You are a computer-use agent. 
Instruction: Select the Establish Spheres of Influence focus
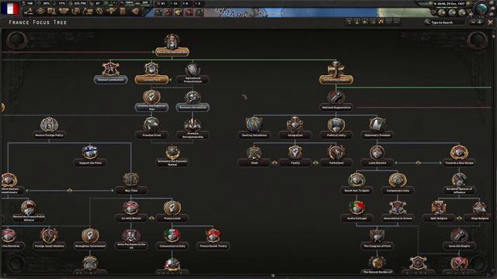459,184
